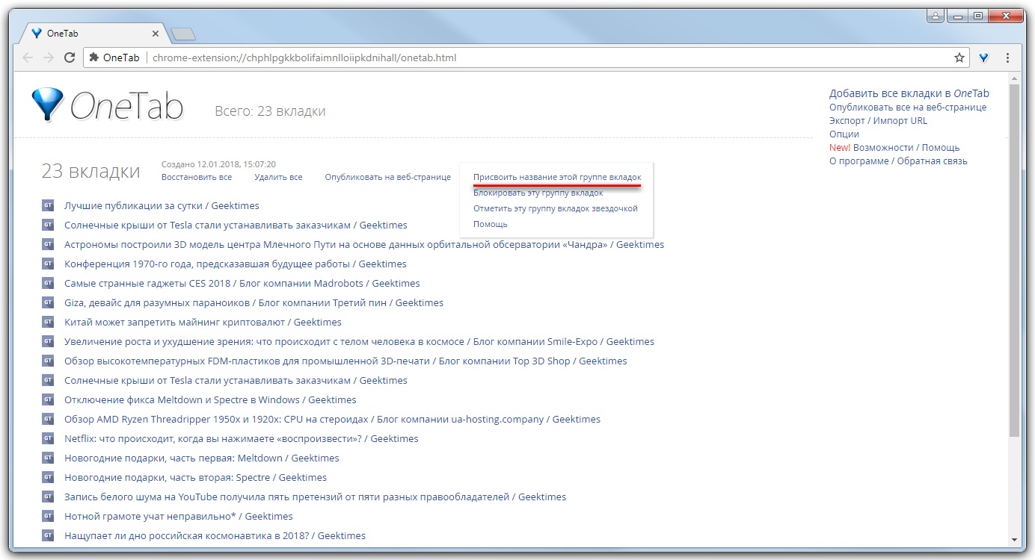Close the OneTab browser tab
The height and width of the screenshot is (560, 1035).
[156, 34]
